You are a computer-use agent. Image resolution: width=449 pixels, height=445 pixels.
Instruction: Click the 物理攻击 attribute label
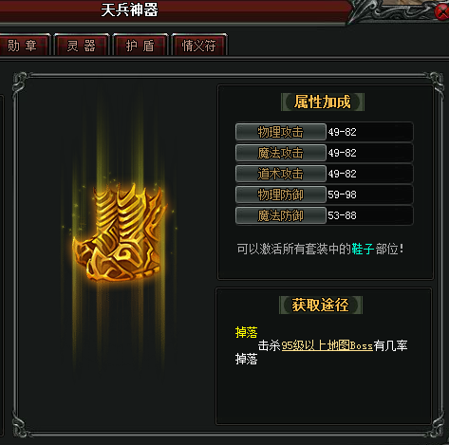pyautogui.click(x=281, y=132)
